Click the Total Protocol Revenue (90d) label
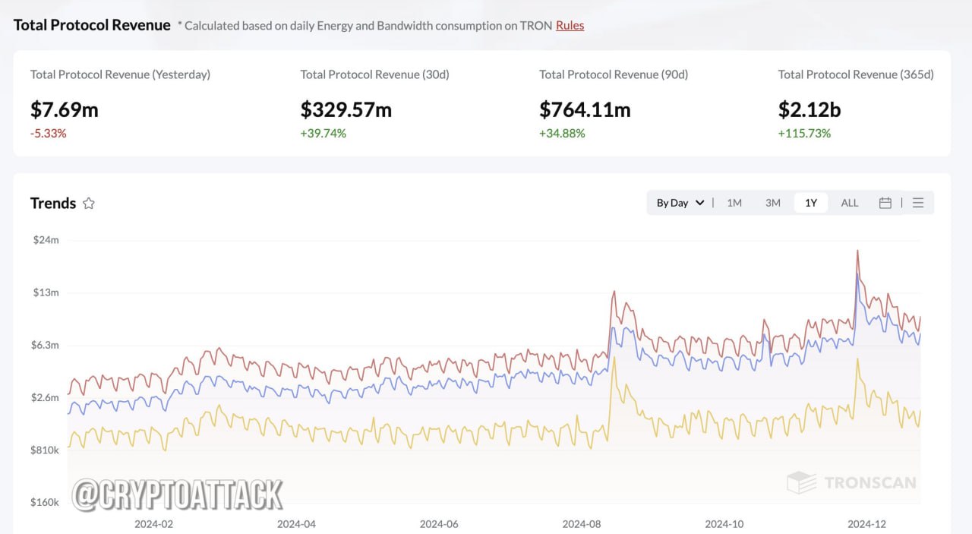972x534 pixels. coord(614,74)
